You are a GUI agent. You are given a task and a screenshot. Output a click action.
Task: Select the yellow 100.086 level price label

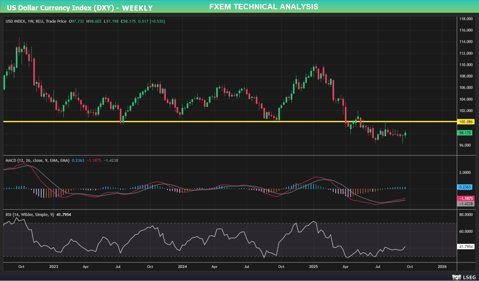[x=466, y=122]
